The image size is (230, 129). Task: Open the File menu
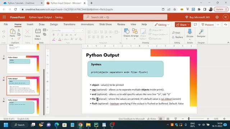6,24
